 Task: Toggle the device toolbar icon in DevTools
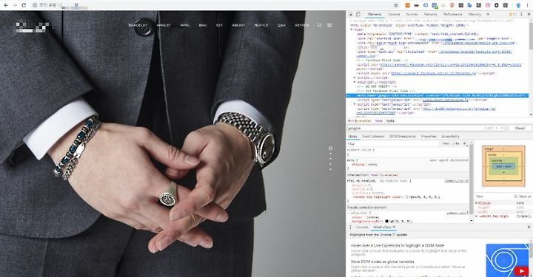(x=358, y=14)
